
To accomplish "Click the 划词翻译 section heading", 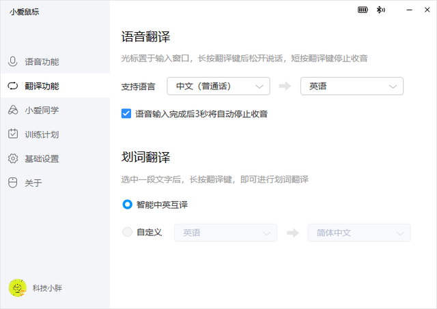I will click(145, 157).
